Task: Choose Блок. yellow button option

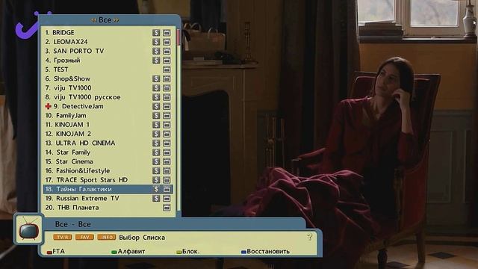Action: point(188,252)
